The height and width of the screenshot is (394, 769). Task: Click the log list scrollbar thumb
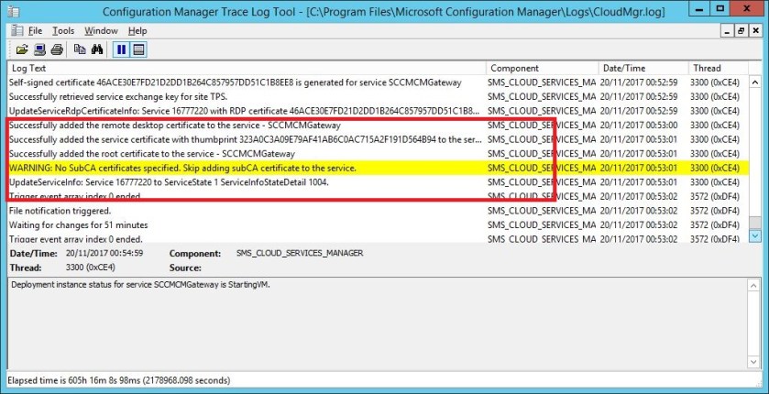tap(754, 223)
